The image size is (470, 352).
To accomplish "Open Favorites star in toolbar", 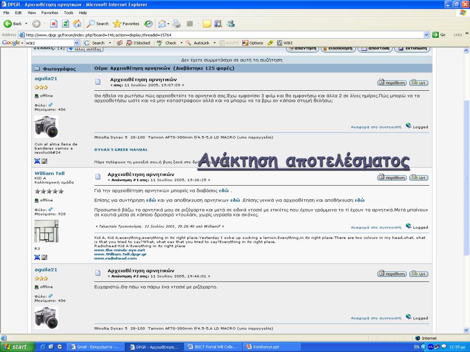I will tap(126, 24).
